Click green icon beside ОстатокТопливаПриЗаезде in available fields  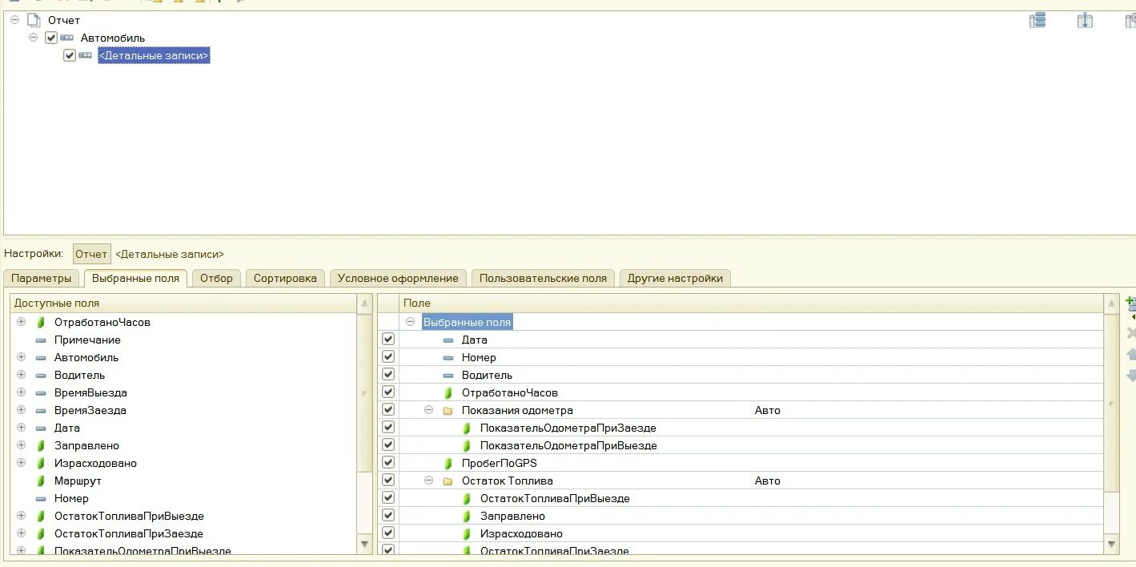[x=41, y=533]
